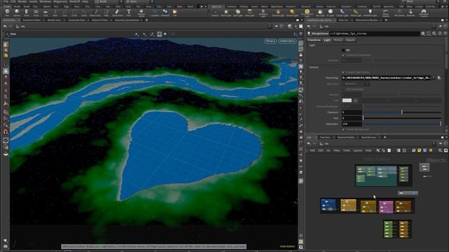
Task: Toggle the Enable Background checkbox
Action: pos(343,129)
